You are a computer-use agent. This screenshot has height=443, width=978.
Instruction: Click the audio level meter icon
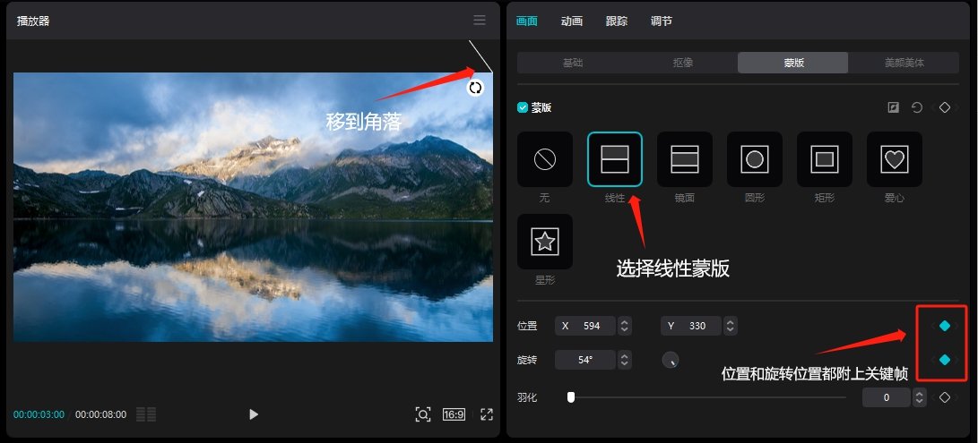(146, 414)
